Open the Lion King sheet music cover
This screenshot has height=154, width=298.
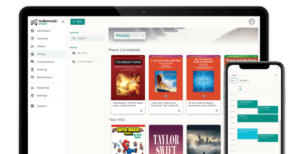(166, 78)
